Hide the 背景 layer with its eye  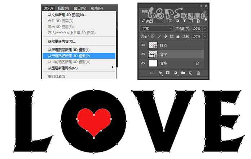[143, 63]
